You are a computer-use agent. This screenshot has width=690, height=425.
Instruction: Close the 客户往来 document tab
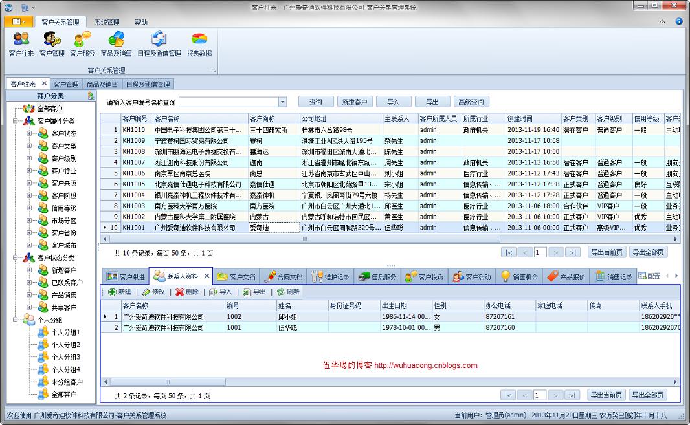tap(44, 83)
